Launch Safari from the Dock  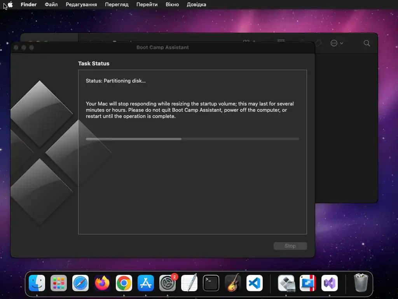[80, 283]
